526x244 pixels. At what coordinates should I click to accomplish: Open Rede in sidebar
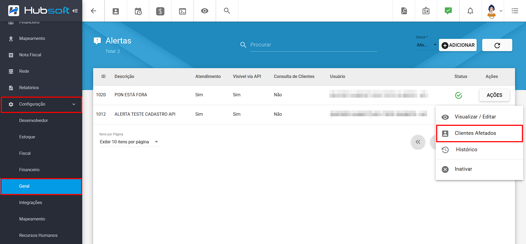point(41,71)
